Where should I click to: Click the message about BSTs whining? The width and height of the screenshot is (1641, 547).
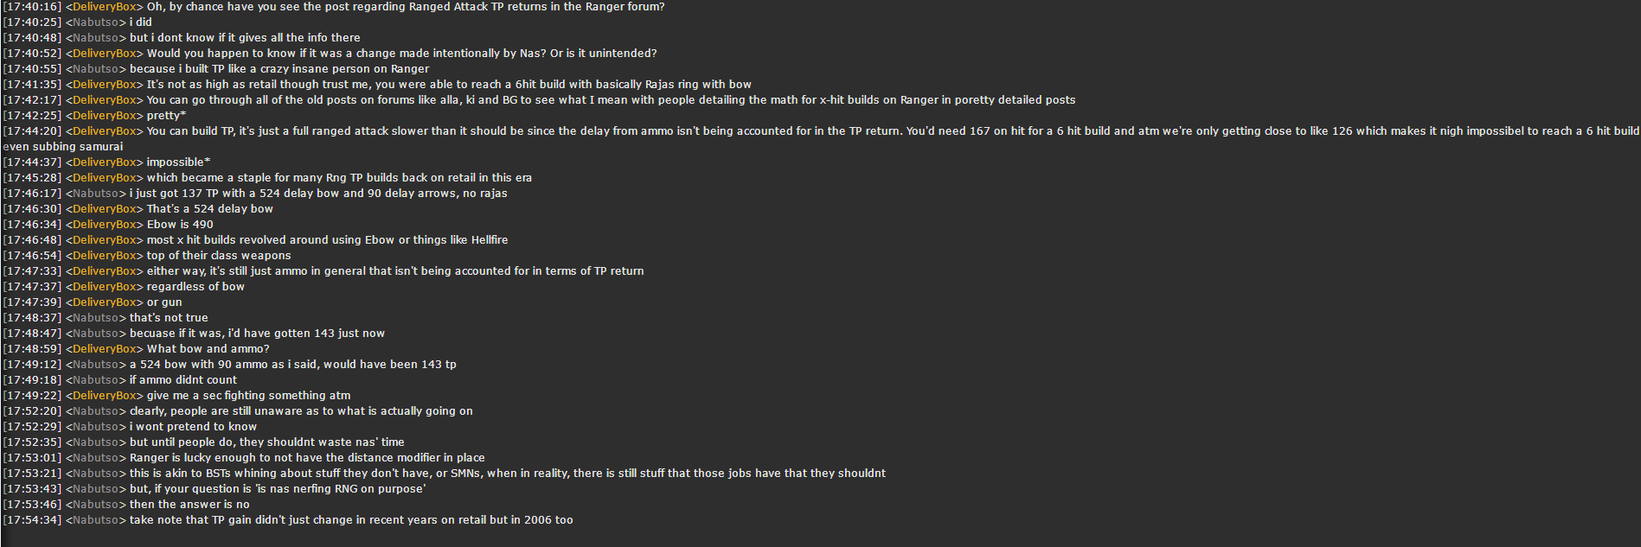[x=508, y=474]
